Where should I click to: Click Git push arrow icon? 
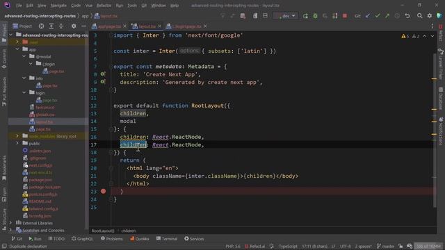pos(387,16)
